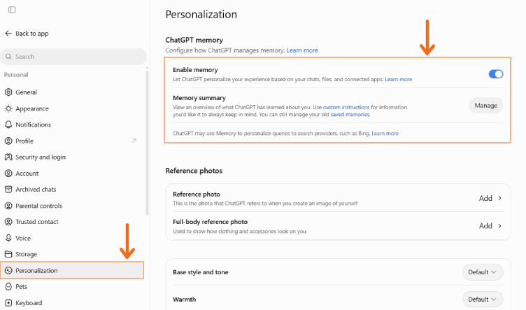Click the settings Search field

pyautogui.click(x=73, y=57)
